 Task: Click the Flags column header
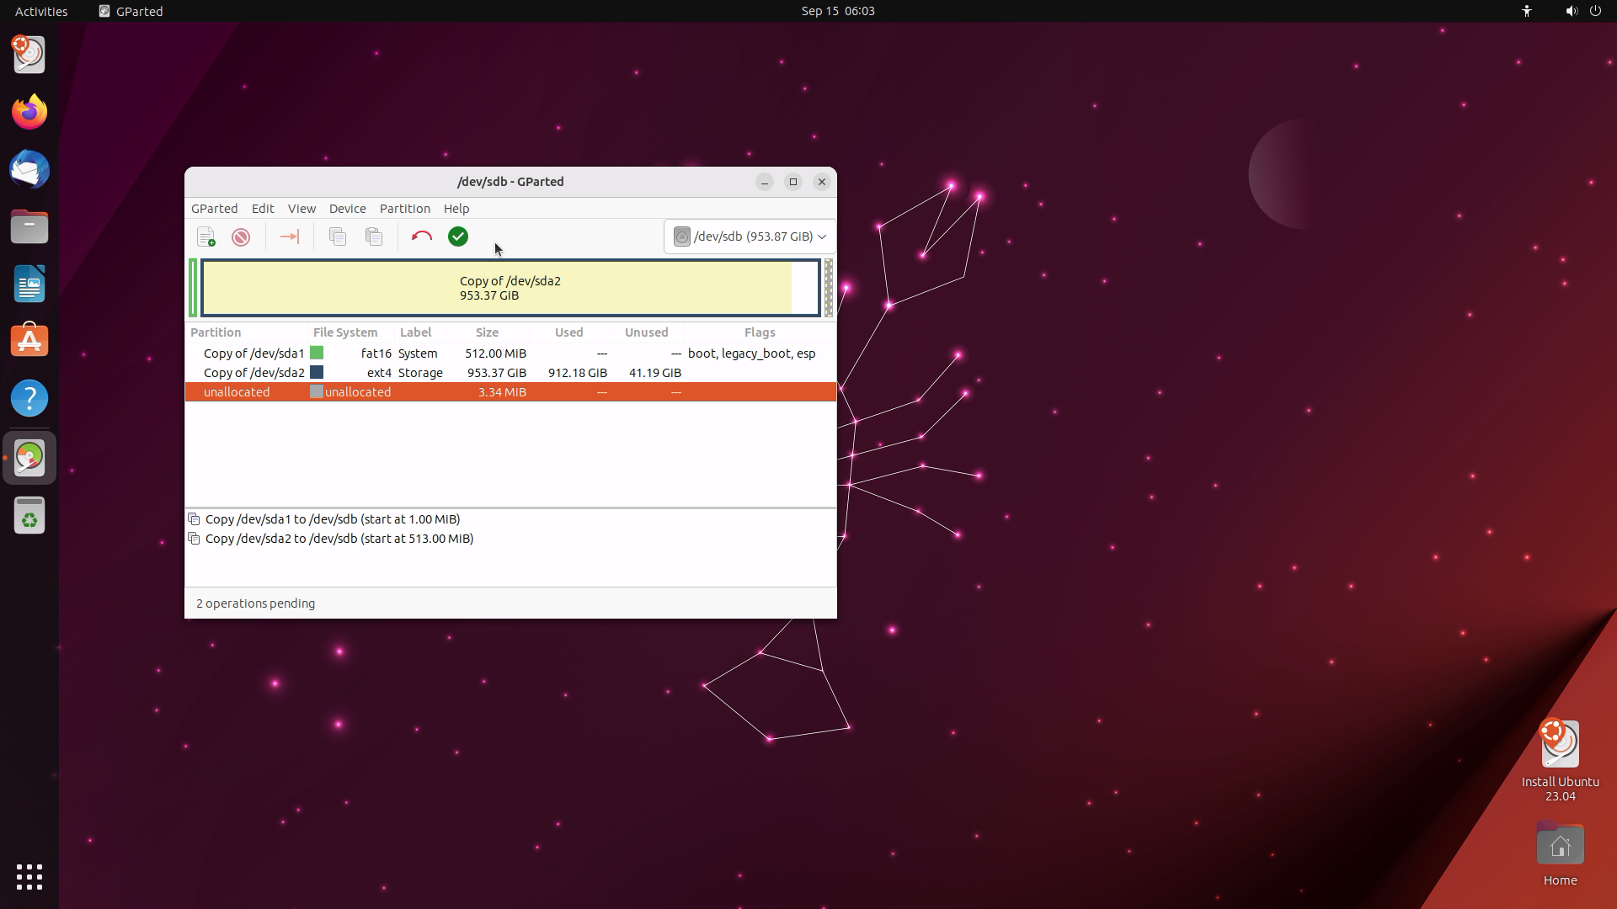[x=760, y=332]
